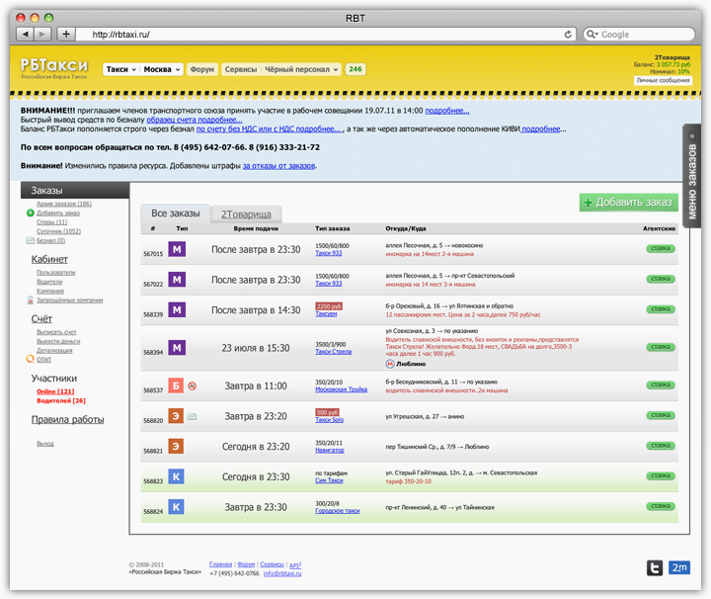This screenshot has height=599, width=711.
Task: Click the ставка button for order 568824
Action: [661, 506]
